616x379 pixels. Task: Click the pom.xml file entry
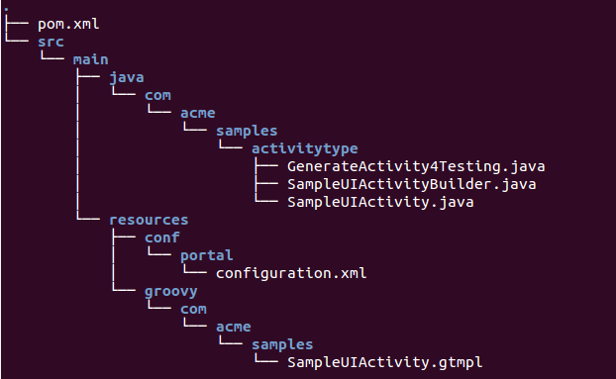click(x=68, y=25)
